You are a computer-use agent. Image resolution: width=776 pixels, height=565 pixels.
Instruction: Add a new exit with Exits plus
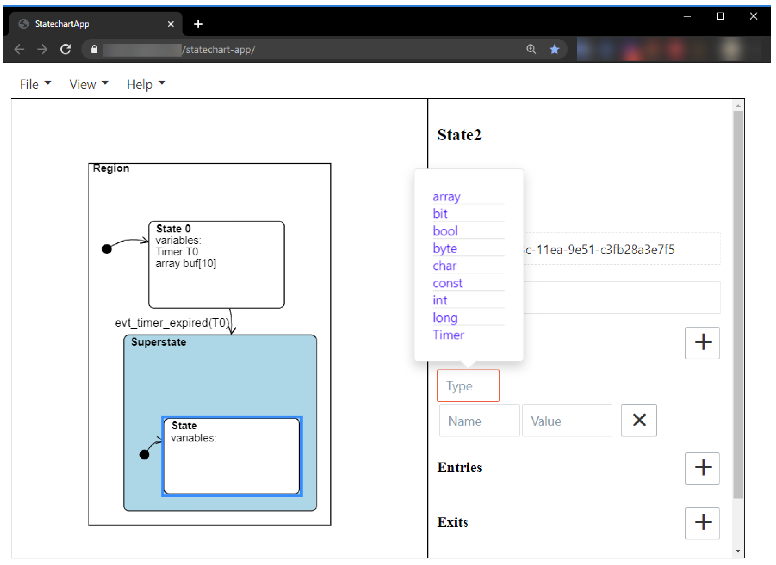pyautogui.click(x=702, y=523)
